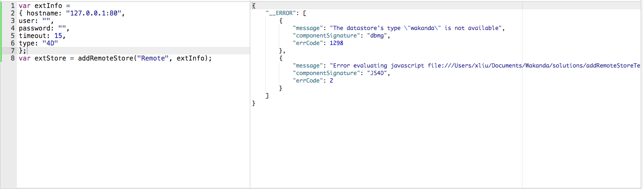Click the 'user: "",' code line
This screenshot has height=189, width=643.
click(x=36, y=21)
